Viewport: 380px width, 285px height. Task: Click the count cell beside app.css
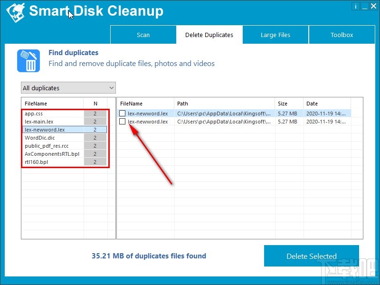[95, 114]
